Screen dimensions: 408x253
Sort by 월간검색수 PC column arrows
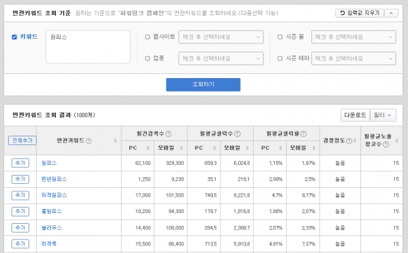[x=148, y=148]
